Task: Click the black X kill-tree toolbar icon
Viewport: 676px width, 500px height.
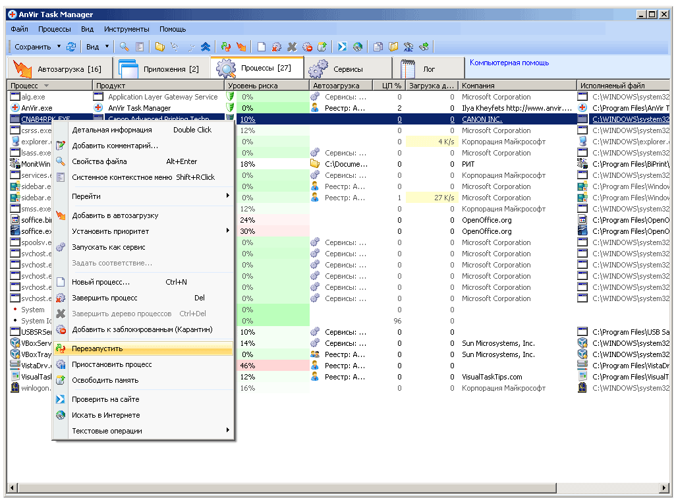Action: [292, 47]
